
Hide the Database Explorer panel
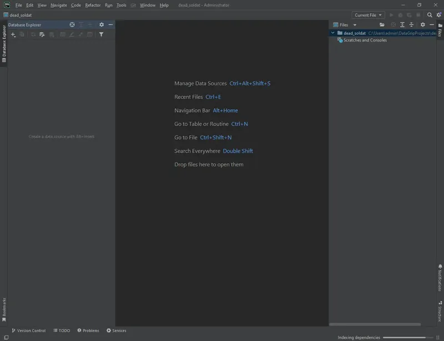tap(110, 24)
